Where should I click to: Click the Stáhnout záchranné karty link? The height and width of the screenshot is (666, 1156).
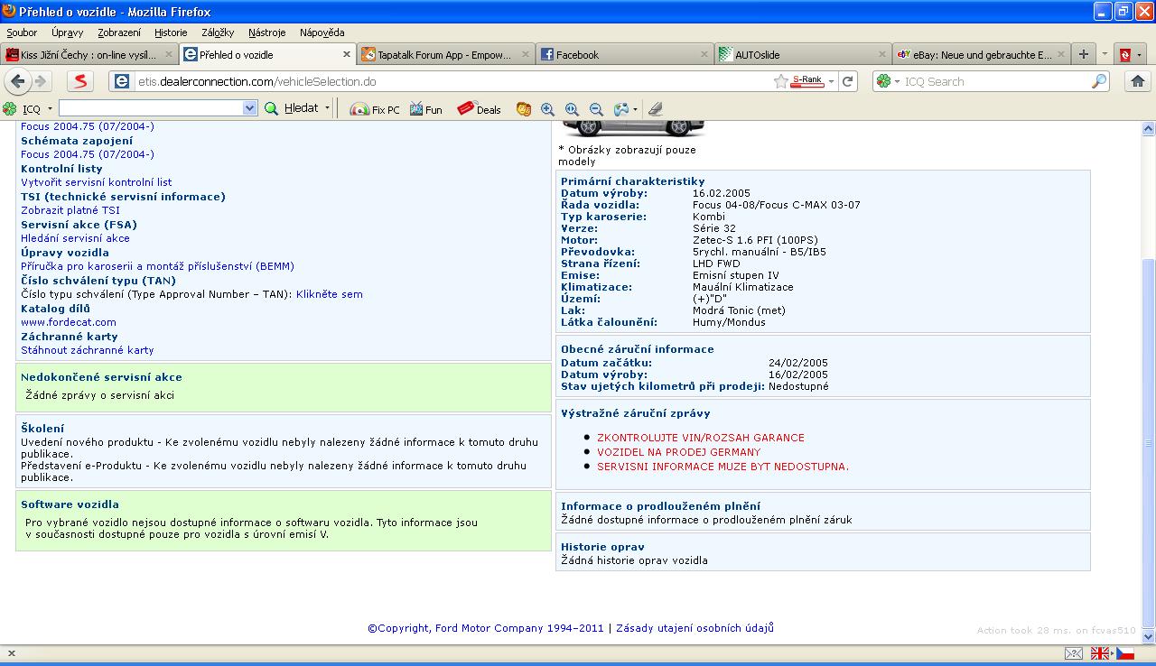tap(88, 350)
